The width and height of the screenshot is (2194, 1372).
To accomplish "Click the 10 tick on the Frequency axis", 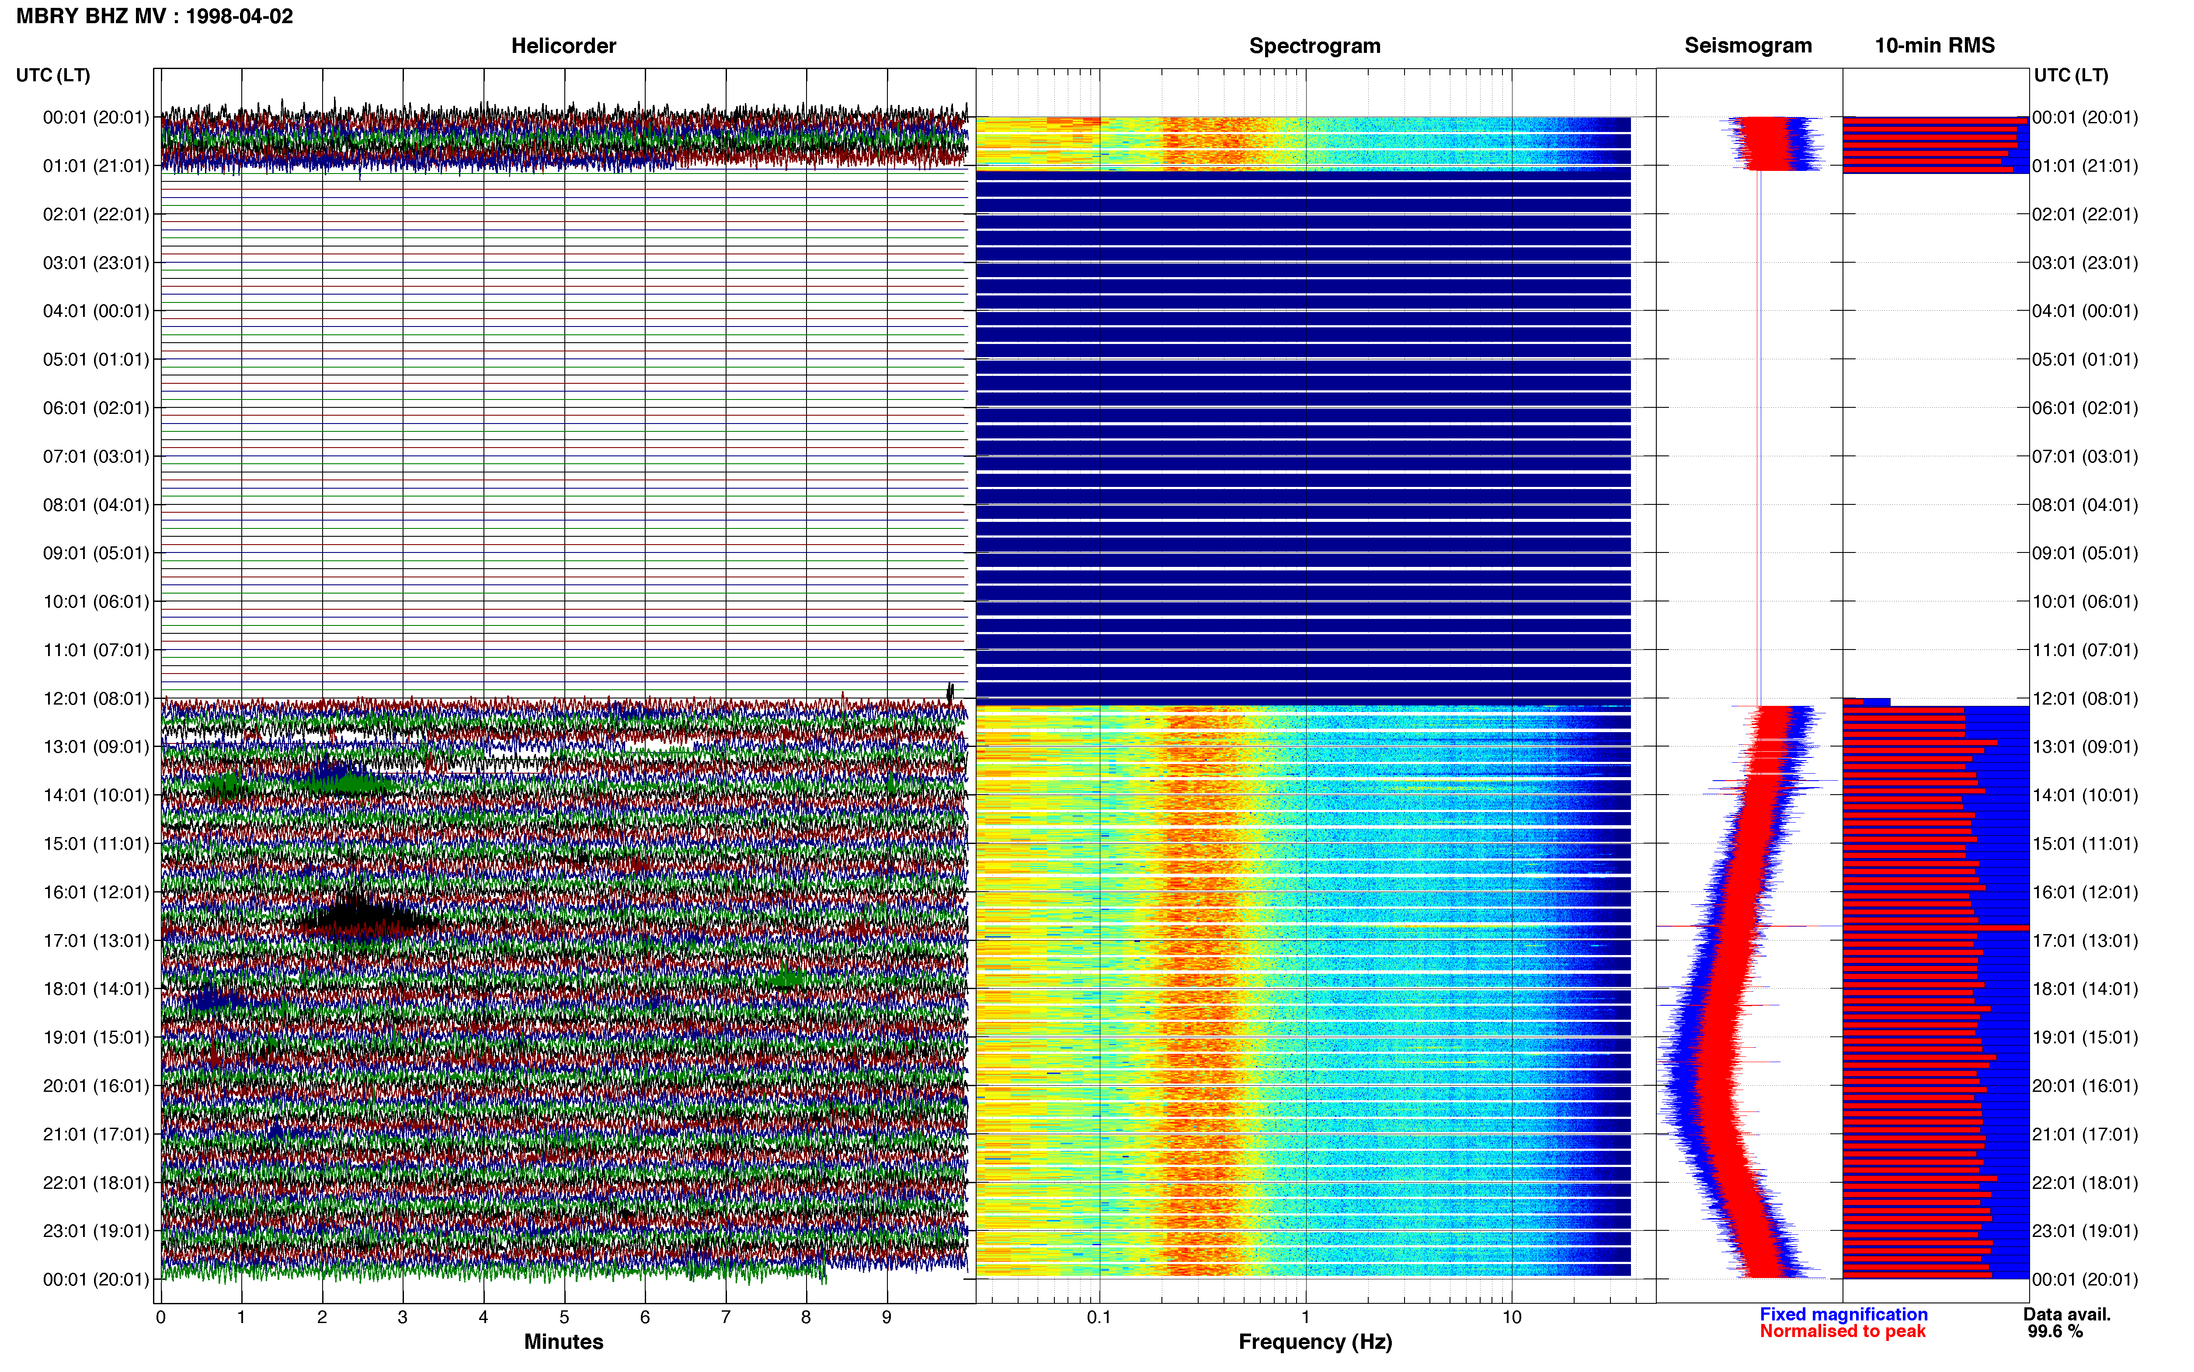I will click(x=1512, y=1317).
